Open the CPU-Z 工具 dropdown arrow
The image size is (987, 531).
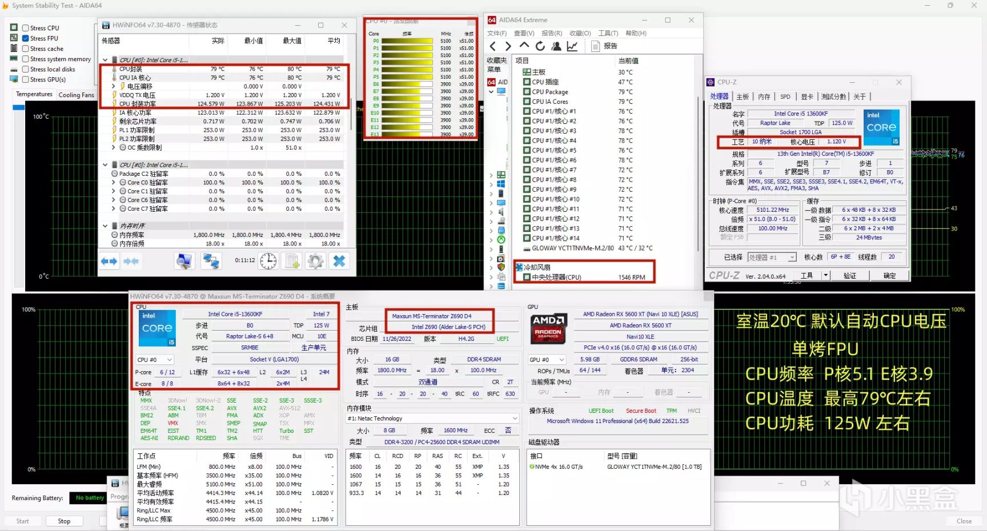[x=826, y=275]
